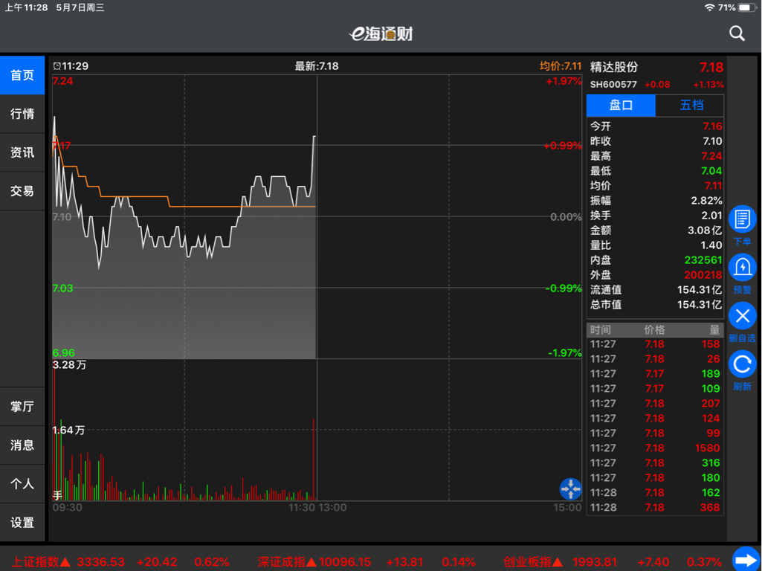
Task: Tap the blue collapse-chart arrows icon
Action: [570, 489]
